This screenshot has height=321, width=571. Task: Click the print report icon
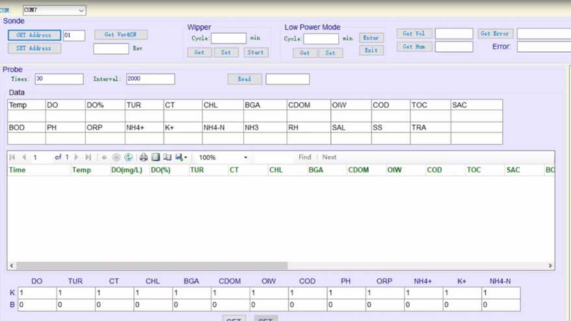144,157
